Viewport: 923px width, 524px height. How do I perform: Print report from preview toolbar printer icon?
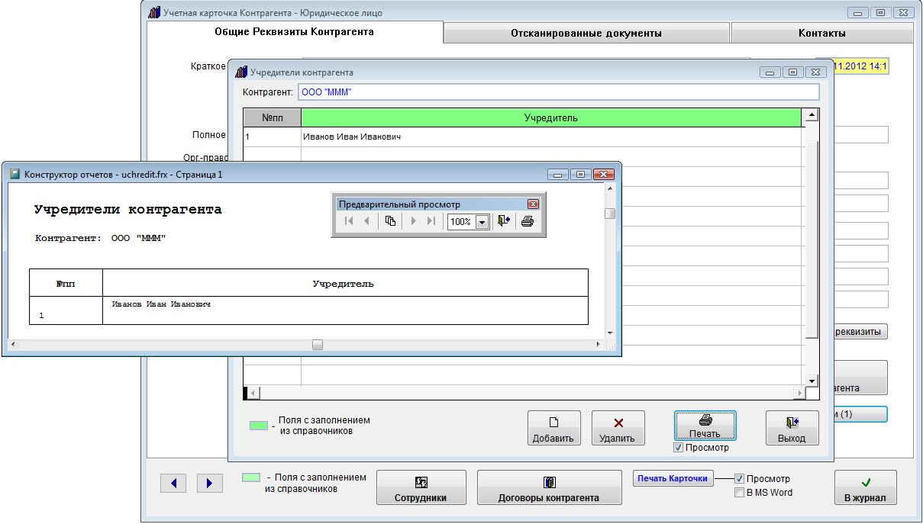click(x=527, y=221)
